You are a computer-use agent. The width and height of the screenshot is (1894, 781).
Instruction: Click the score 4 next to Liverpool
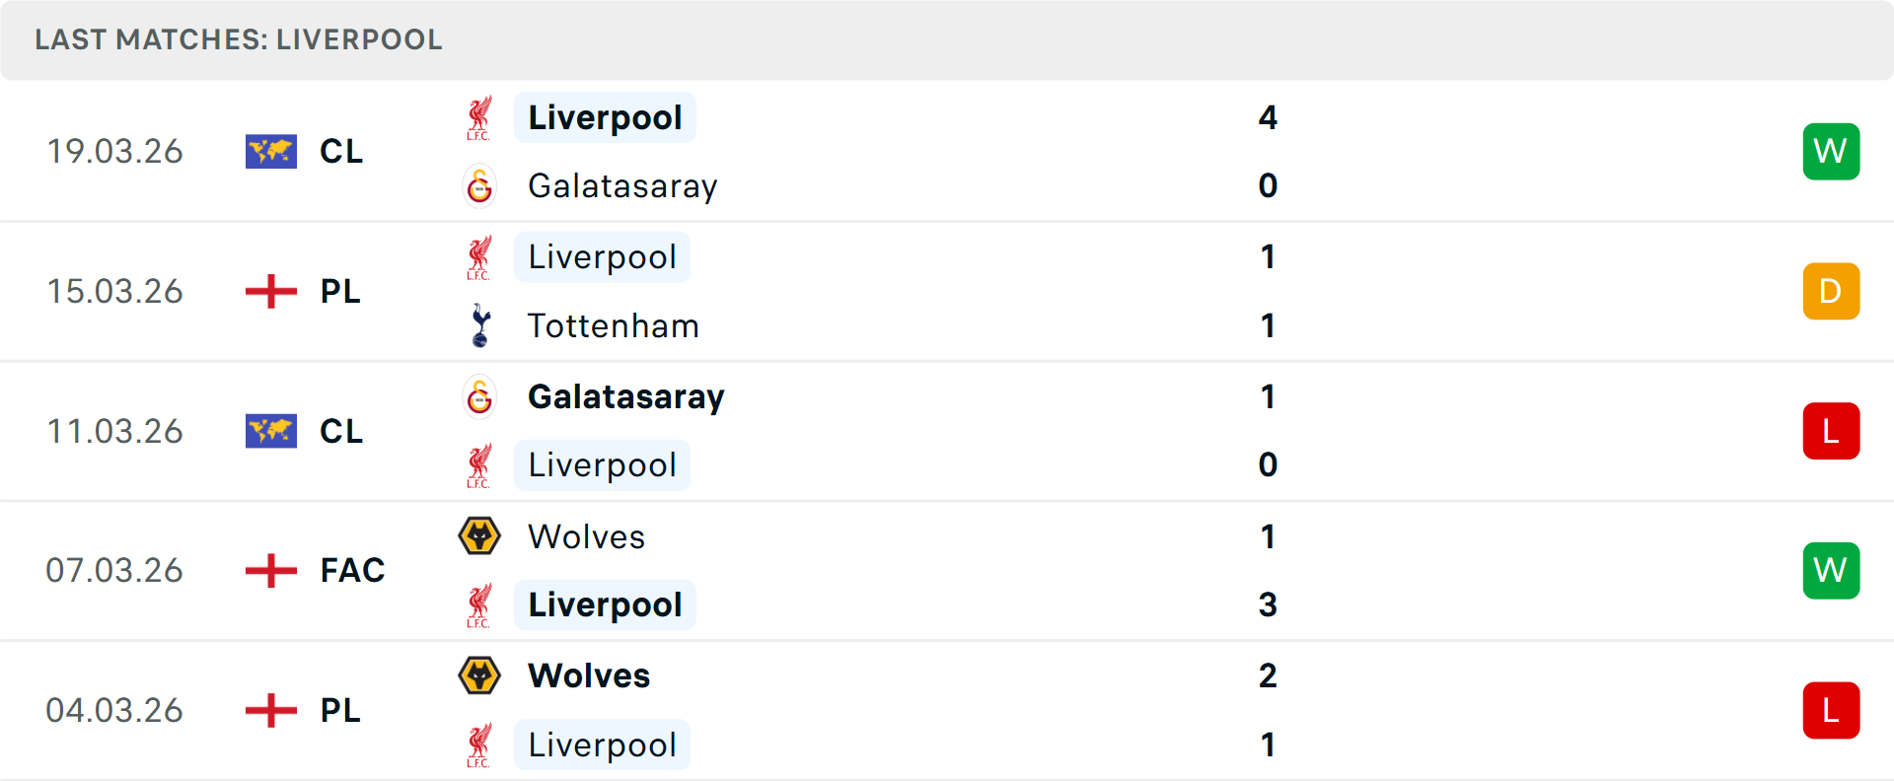[x=1269, y=117]
